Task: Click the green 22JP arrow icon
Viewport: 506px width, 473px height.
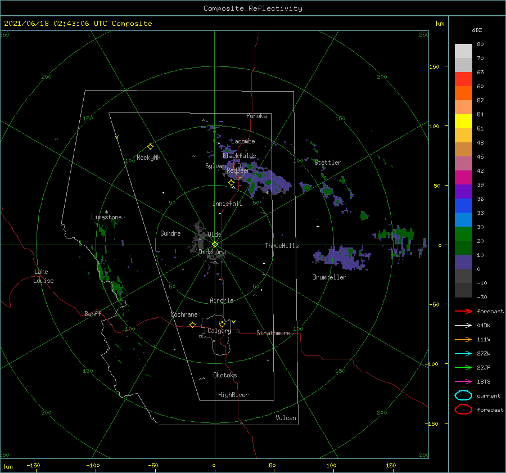Action: pos(463,367)
